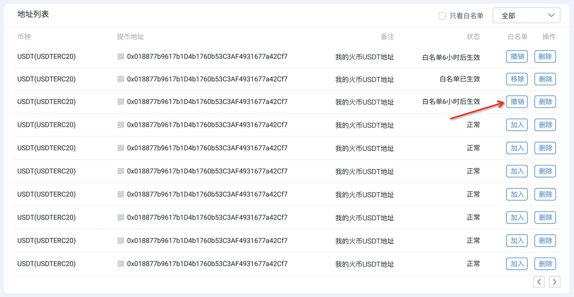
Task: Click QR code icon in sixth address row
Action: coord(121,171)
